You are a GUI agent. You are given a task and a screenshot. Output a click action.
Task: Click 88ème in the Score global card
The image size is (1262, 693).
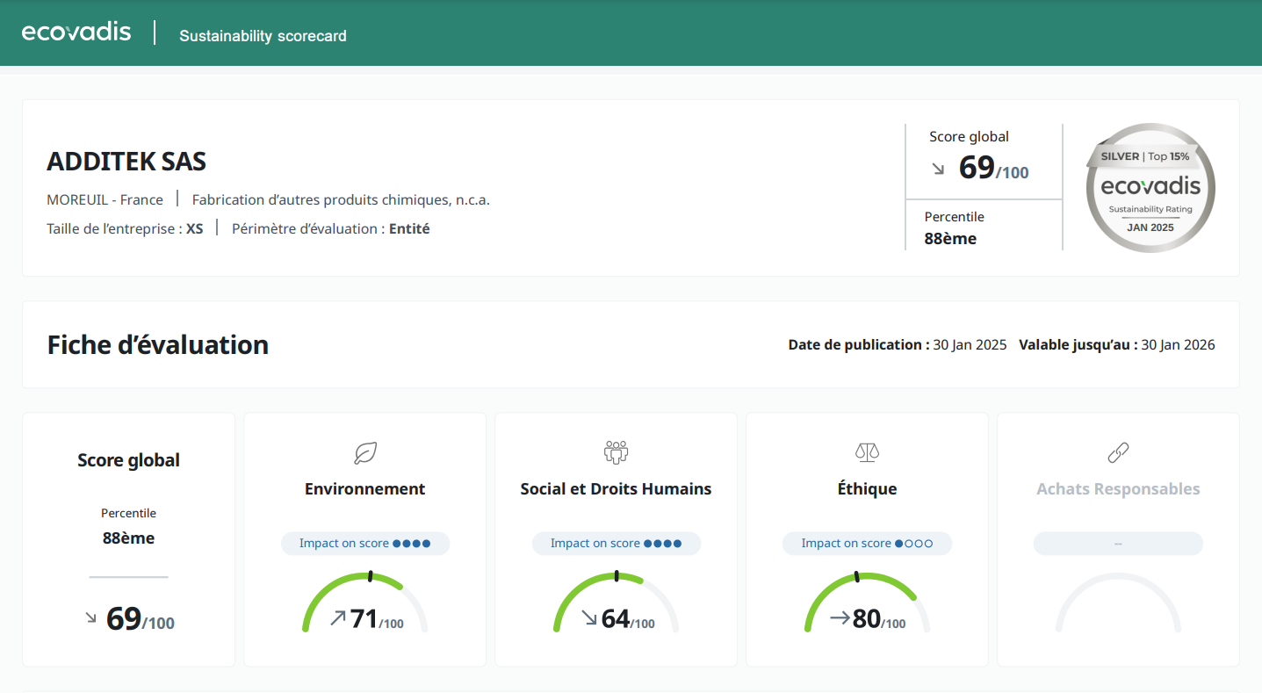128,538
